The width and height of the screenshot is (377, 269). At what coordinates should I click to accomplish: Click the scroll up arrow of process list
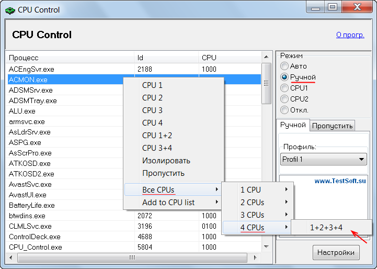[x=267, y=58]
